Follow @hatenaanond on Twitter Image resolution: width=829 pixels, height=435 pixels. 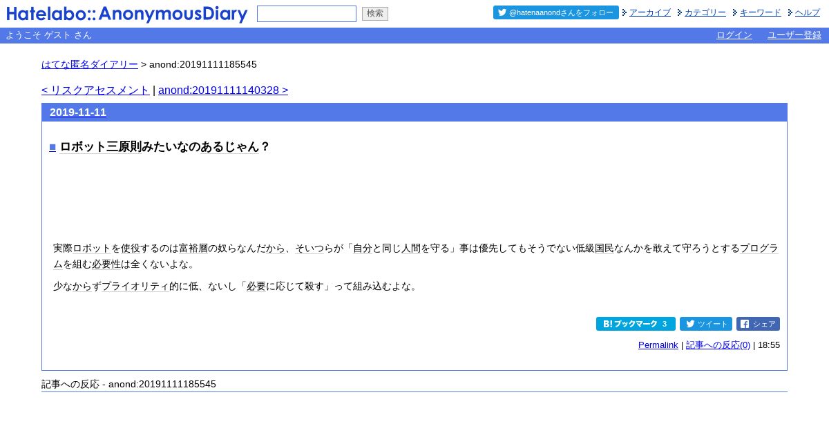pos(556,12)
